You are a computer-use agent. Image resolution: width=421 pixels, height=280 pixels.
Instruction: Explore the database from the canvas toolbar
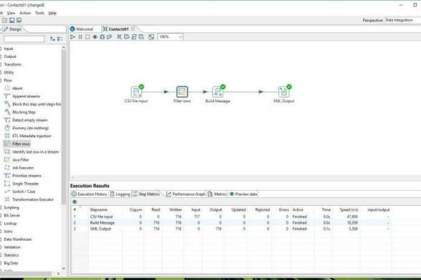(x=141, y=37)
